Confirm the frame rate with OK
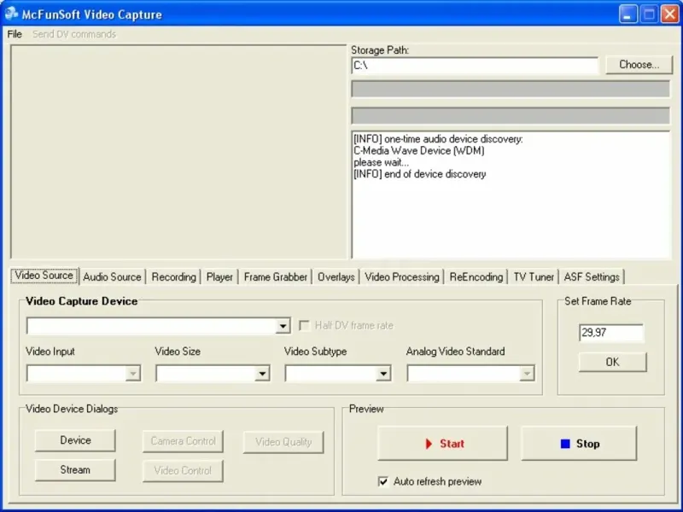 point(612,362)
